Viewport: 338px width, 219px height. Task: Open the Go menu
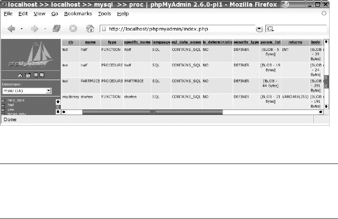[55, 14]
